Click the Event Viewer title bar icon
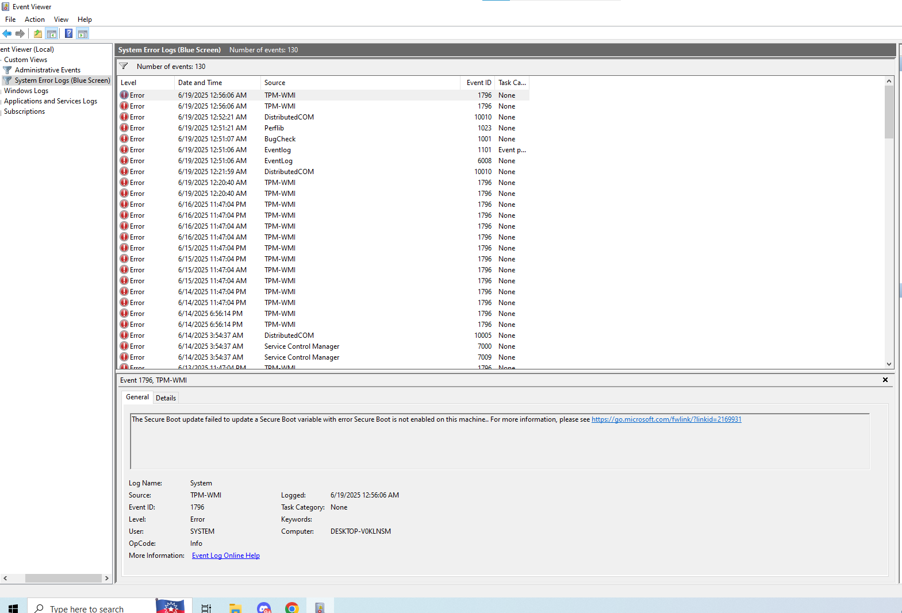Viewport: 902px width, 613px height. point(5,6)
